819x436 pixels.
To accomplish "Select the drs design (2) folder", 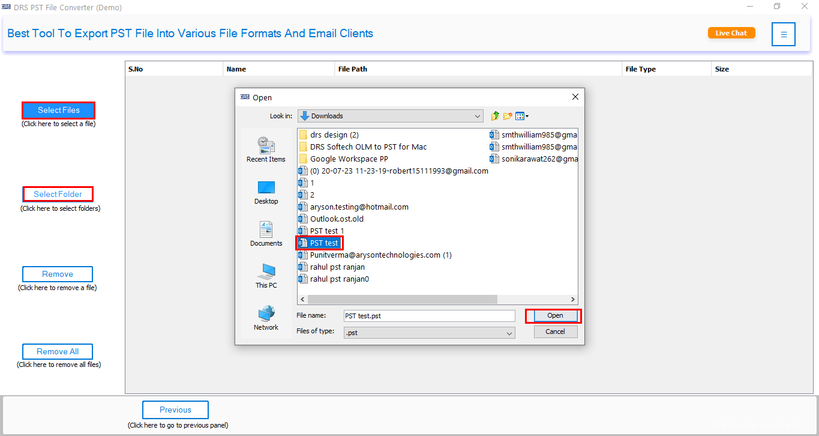I will pyautogui.click(x=329, y=135).
